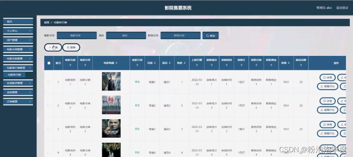Focus the 演员 search input field

126,35
